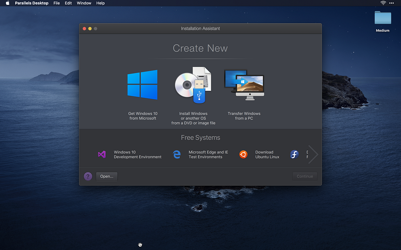The height and width of the screenshot is (250, 401).
Task: Open the Window menu
Action: (84, 3)
